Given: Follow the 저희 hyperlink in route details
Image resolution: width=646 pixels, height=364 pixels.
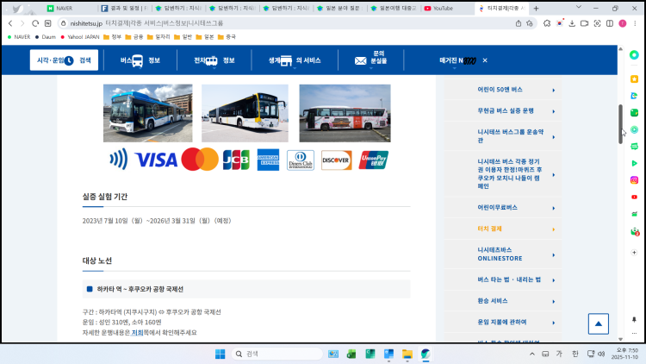Looking at the screenshot, I should pyautogui.click(x=137, y=332).
